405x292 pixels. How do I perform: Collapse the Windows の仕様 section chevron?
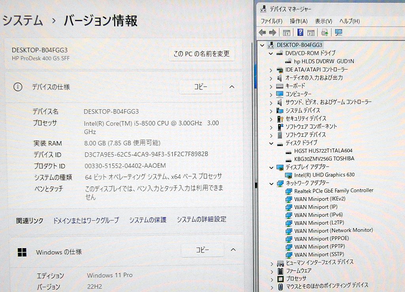coord(233,250)
